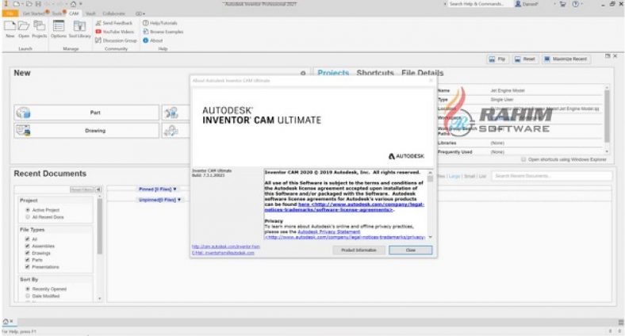Click the Reset layout button

pos(525,59)
